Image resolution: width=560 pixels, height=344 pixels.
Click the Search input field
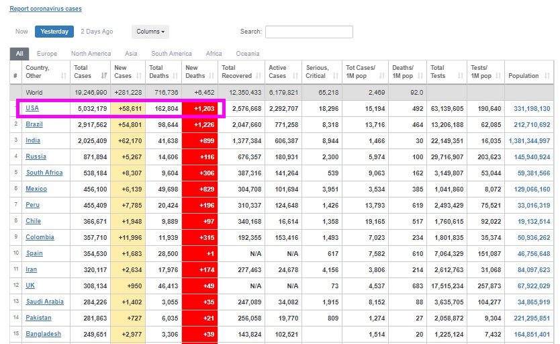point(309,32)
